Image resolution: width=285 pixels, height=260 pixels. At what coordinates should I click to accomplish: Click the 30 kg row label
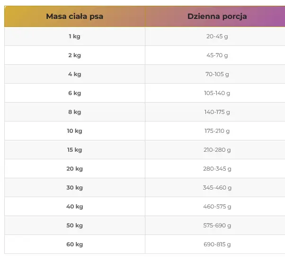[x=74, y=188]
